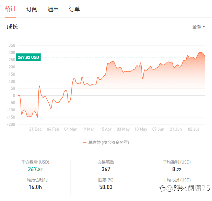212x201 pixels.
Task: Toggle the 总收益 (包含持仓盈亏) legend text
Action: click(x=108, y=142)
